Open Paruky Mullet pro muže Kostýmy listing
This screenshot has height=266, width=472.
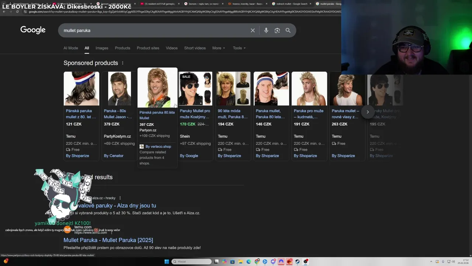point(195,114)
